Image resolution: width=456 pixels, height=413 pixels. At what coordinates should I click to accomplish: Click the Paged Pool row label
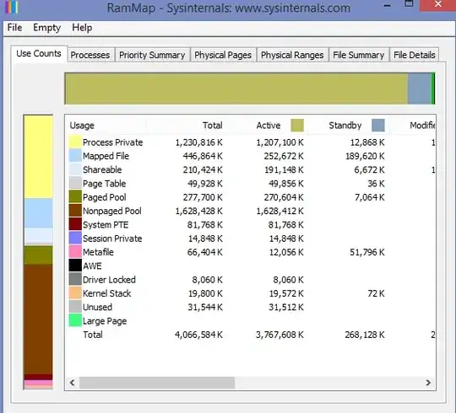pos(104,197)
